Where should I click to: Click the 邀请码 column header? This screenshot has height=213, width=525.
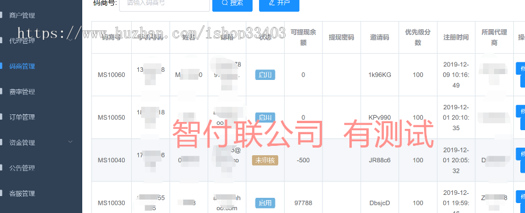pos(380,37)
